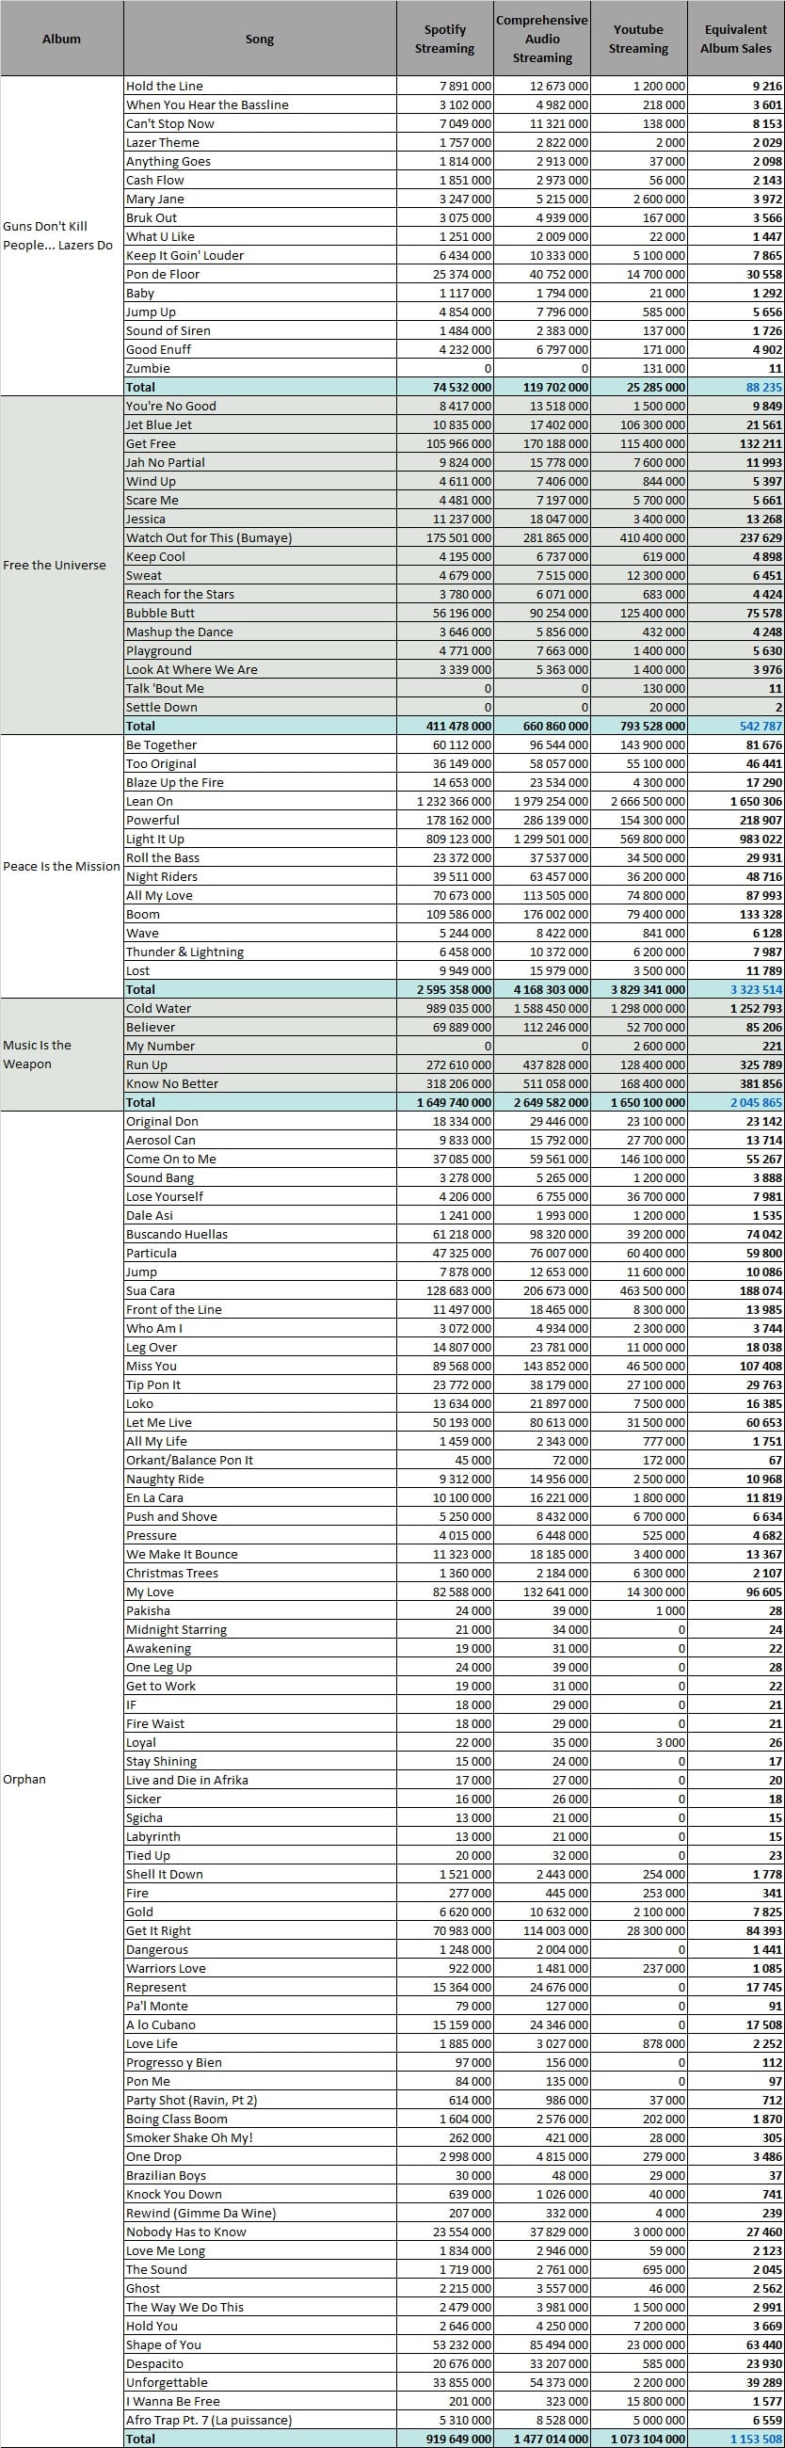Select the song Thunder & Lightning

184,952
